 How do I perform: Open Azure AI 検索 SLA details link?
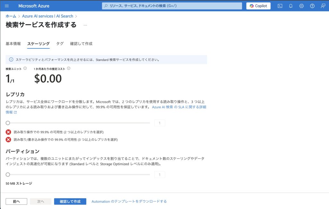point(179,107)
